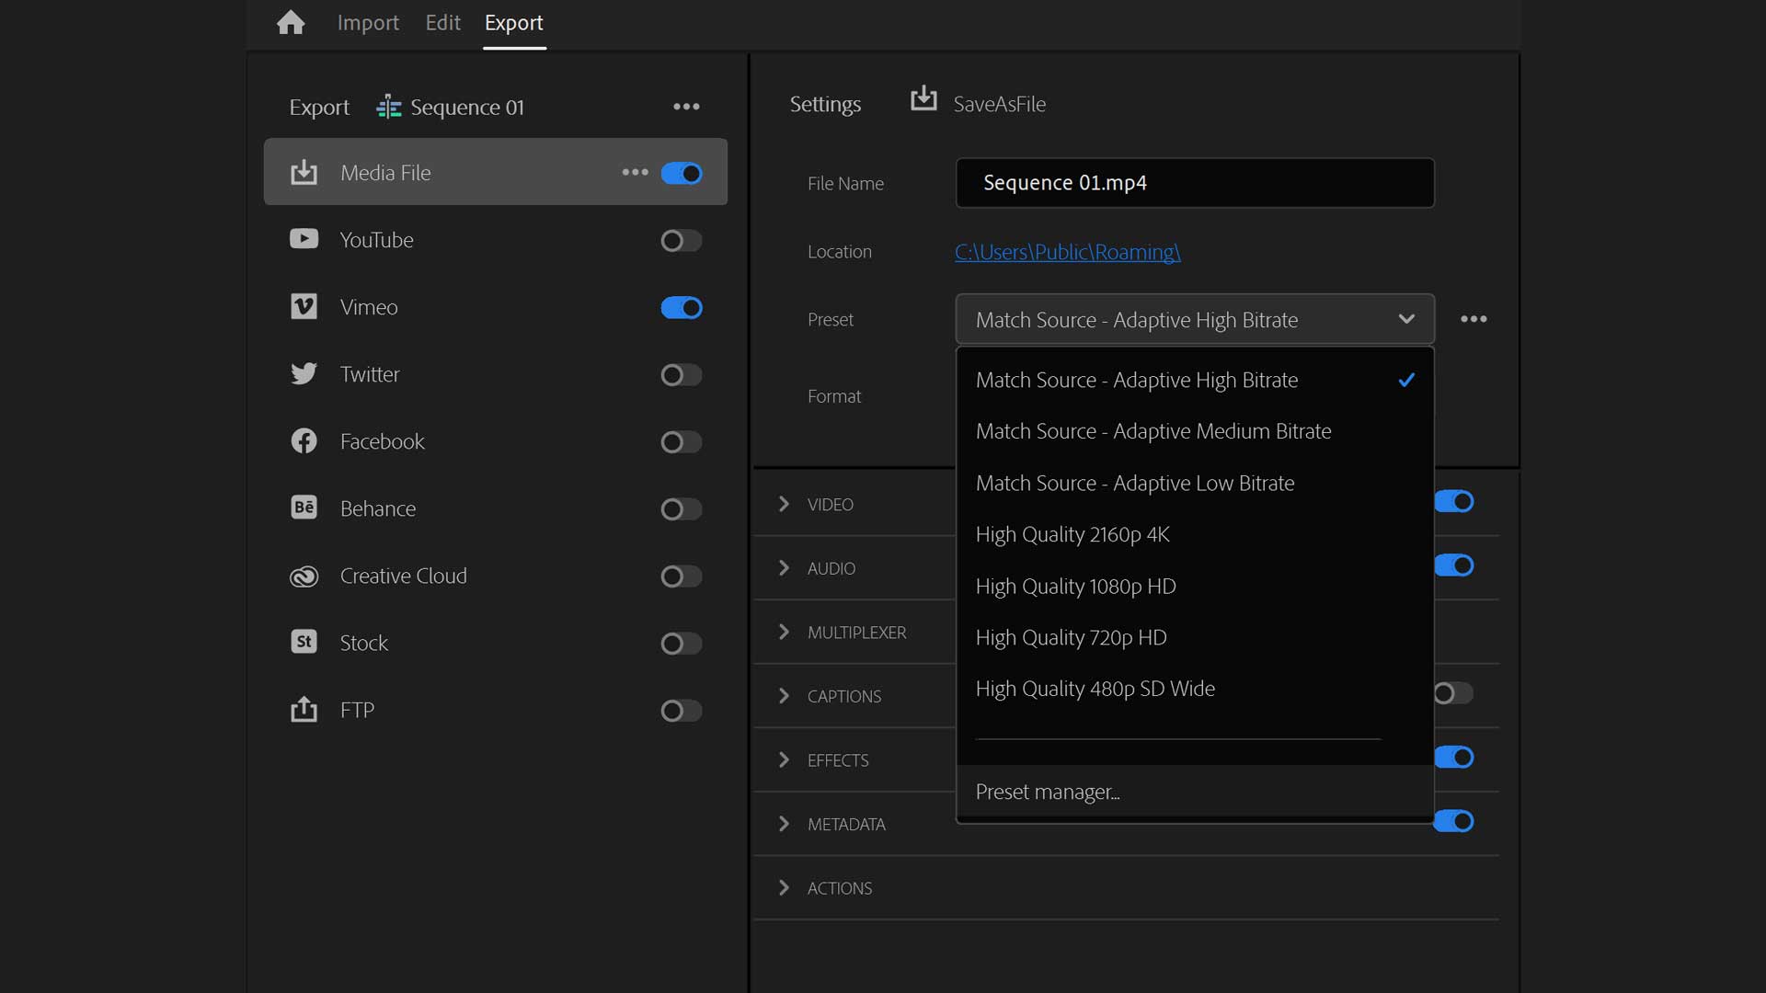
Task: Expand the VIDEO settings section
Action: pyautogui.click(x=784, y=504)
